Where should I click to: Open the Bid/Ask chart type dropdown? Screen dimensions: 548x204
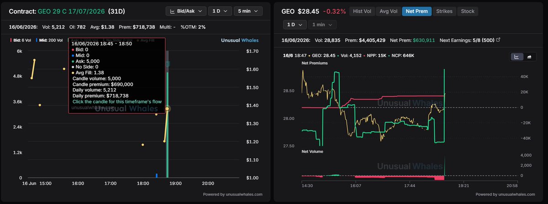(186, 11)
